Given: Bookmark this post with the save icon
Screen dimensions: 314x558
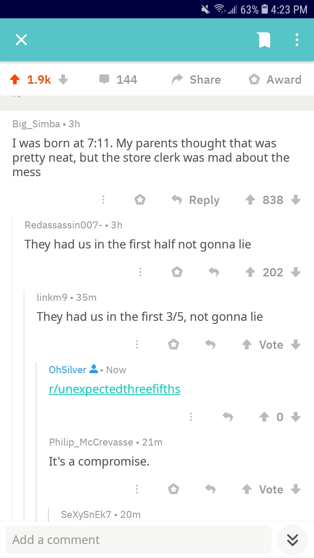Looking at the screenshot, I should point(264,40).
